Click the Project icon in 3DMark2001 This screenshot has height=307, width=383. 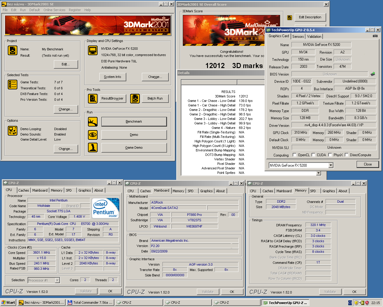pyautogui.click(x=13, y=50)
